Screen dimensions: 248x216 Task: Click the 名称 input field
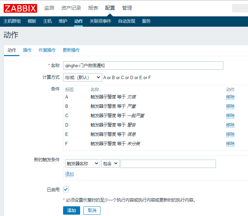click(x=143, y=65)
